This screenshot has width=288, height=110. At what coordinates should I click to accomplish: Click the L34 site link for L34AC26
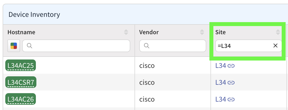220,99
